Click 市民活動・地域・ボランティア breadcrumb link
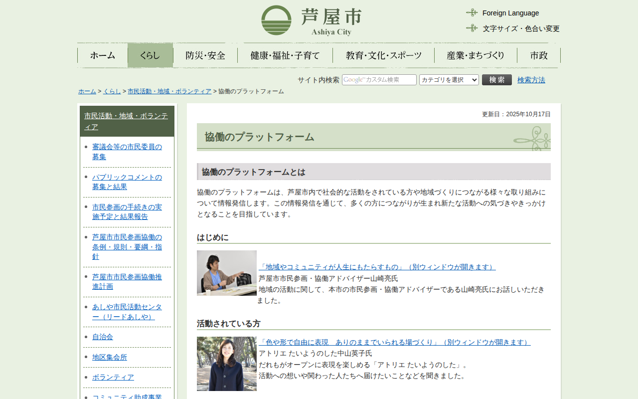The image size is (638, 399). [169, 91]
